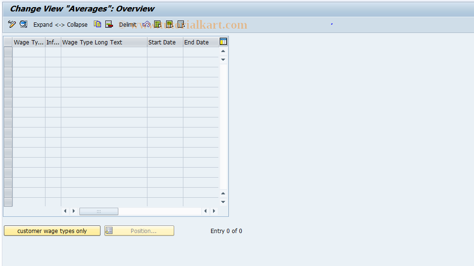Click right-end scroll left arrow
This screenshot has width=474, height=266.
pos(205,211)
